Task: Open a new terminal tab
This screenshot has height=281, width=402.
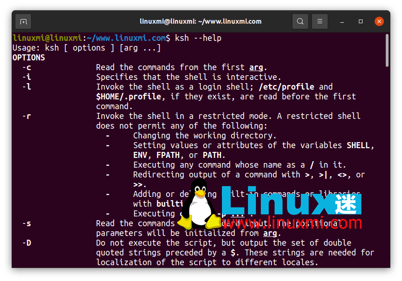Action: click(x=23, y=21)
